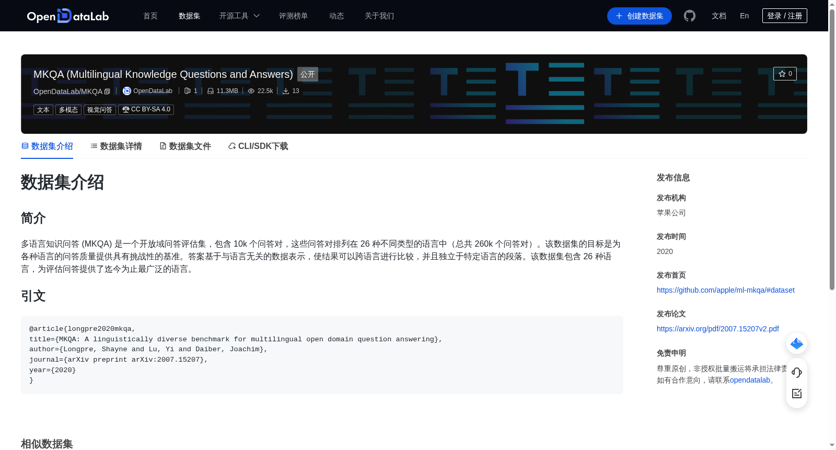Click the citation code block

point(322,355)
